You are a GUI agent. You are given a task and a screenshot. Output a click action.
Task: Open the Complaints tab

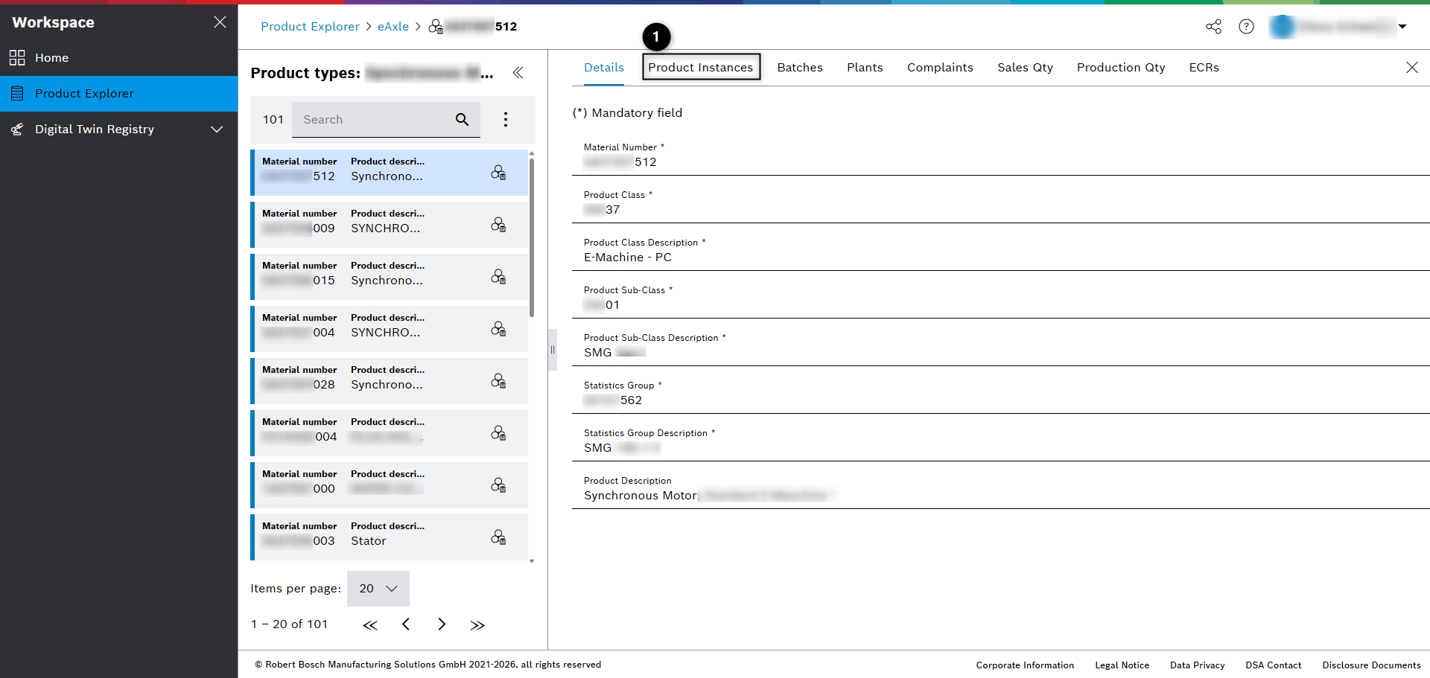coord(940,68)
